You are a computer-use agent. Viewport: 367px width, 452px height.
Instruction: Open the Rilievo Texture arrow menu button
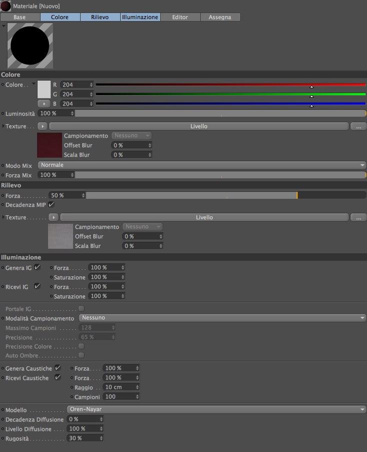pyautogui.click(x=54, y=217)
